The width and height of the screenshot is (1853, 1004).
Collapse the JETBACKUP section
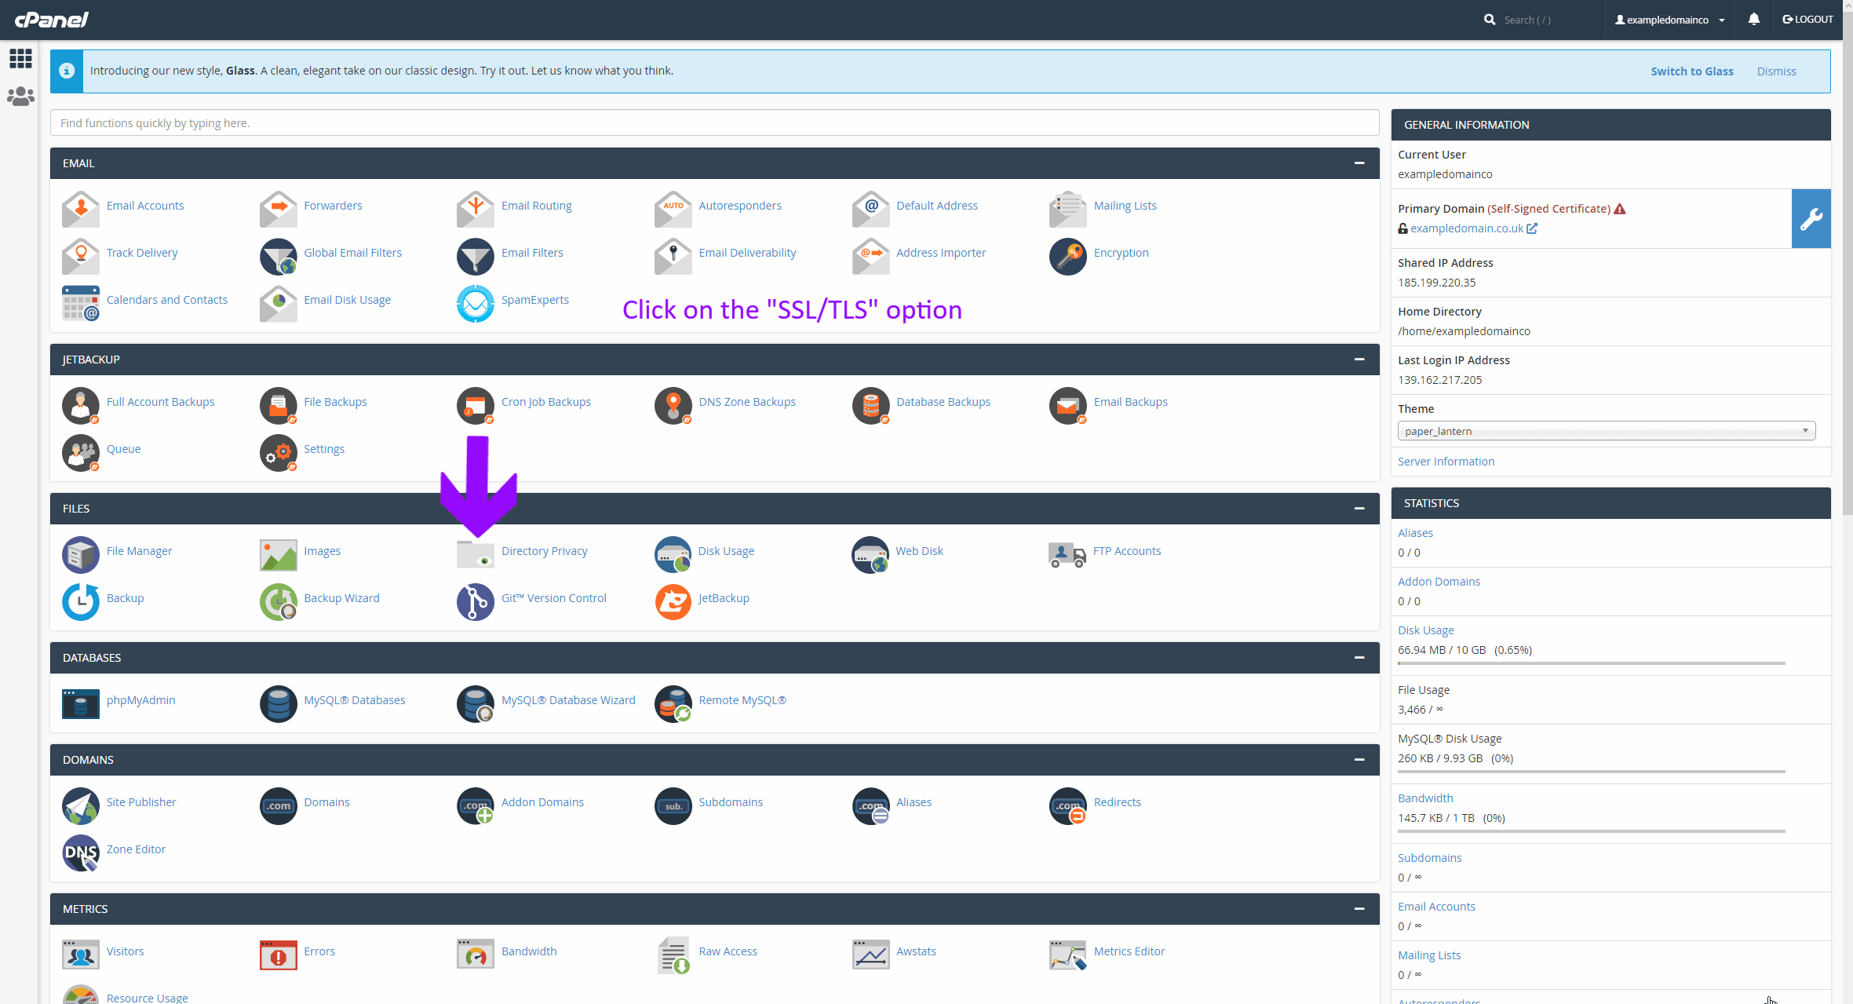coord(1359,360)
